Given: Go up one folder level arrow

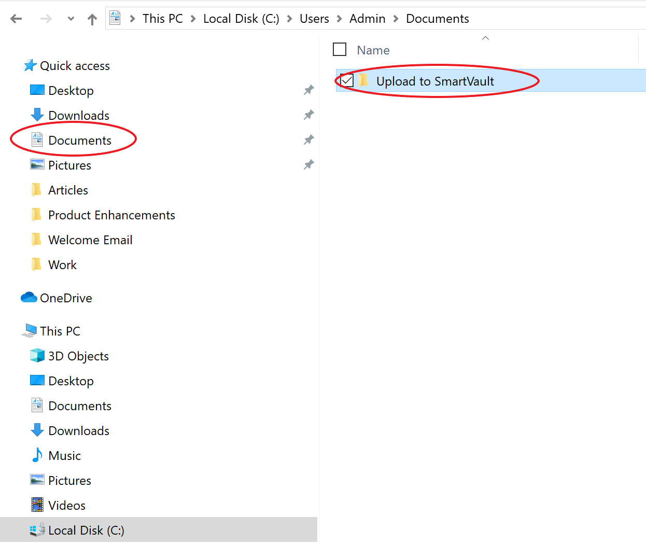Looking at the screenshot, I should click(x=92, y=19).
